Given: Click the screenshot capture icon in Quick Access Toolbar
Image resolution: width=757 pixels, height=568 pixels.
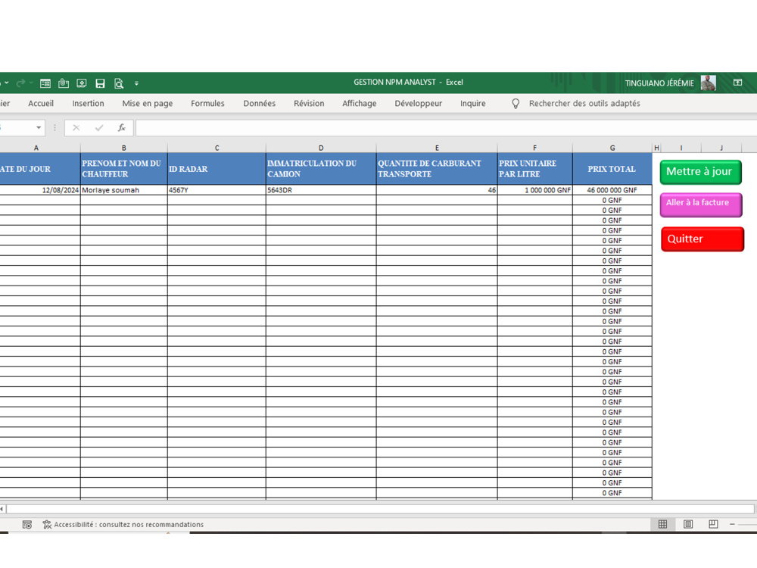Looking at the screenshot, I should (82, 83).
